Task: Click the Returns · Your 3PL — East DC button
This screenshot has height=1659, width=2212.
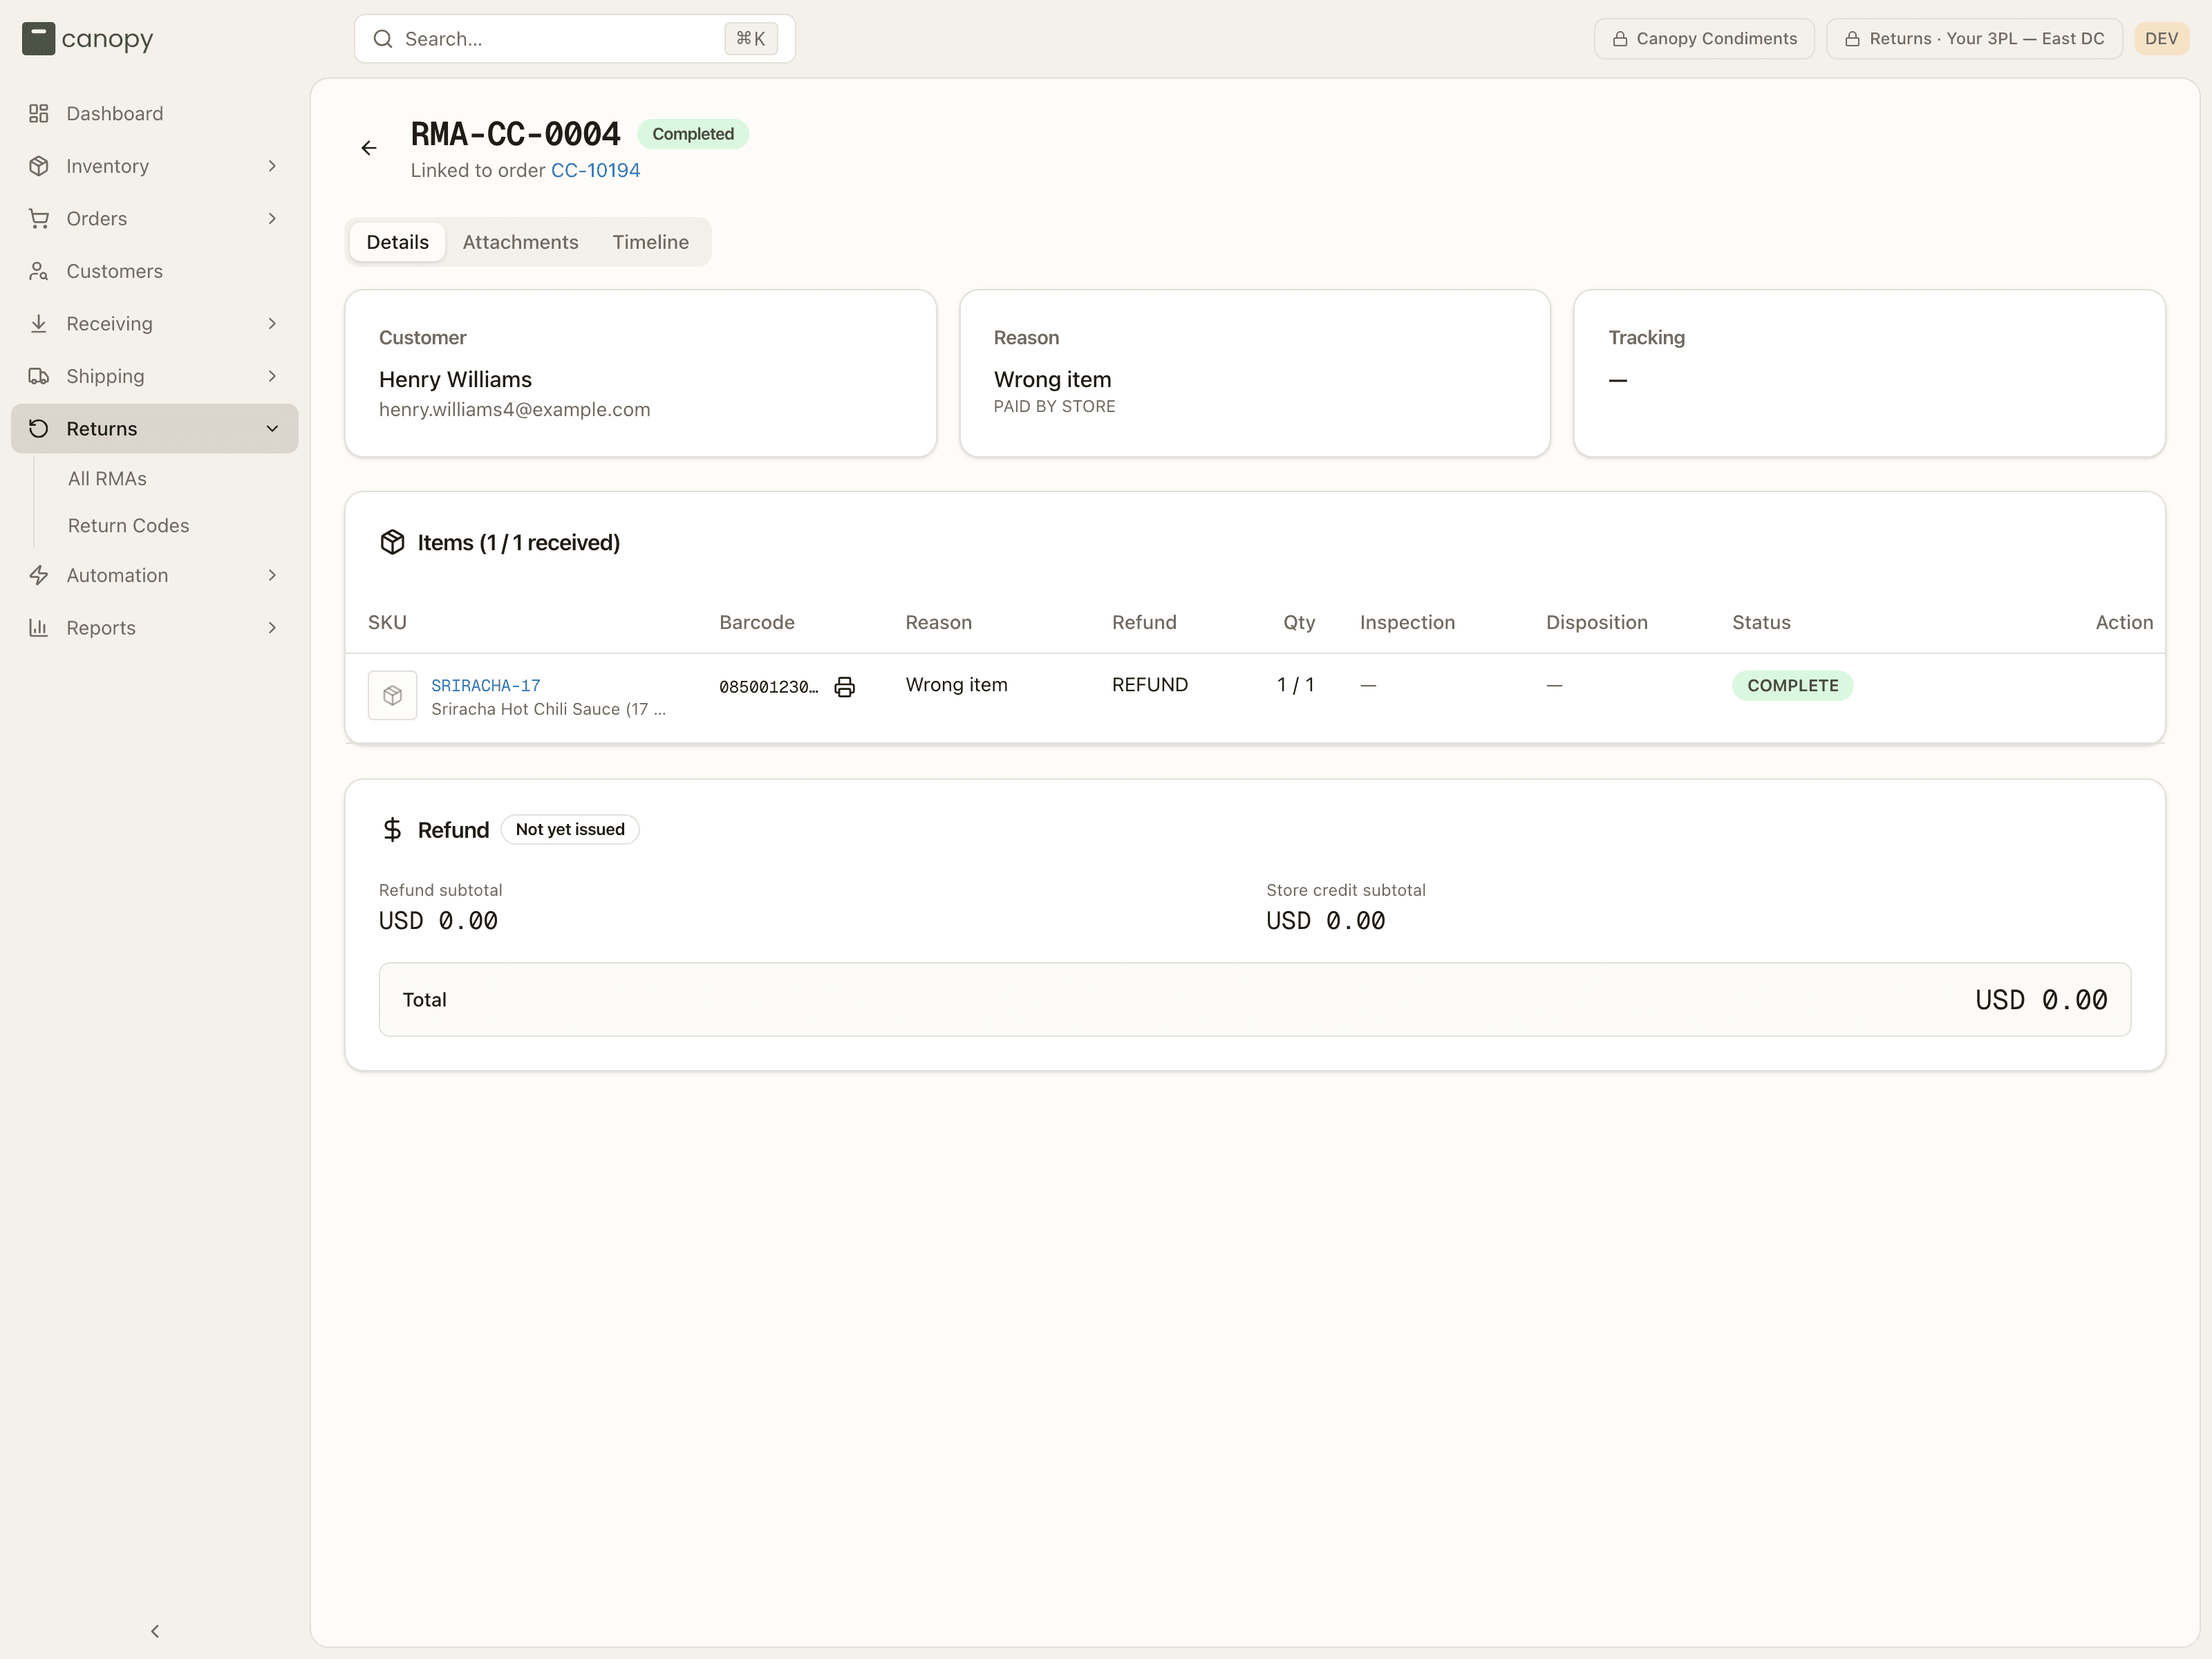Action: (x=1974, y=39)
